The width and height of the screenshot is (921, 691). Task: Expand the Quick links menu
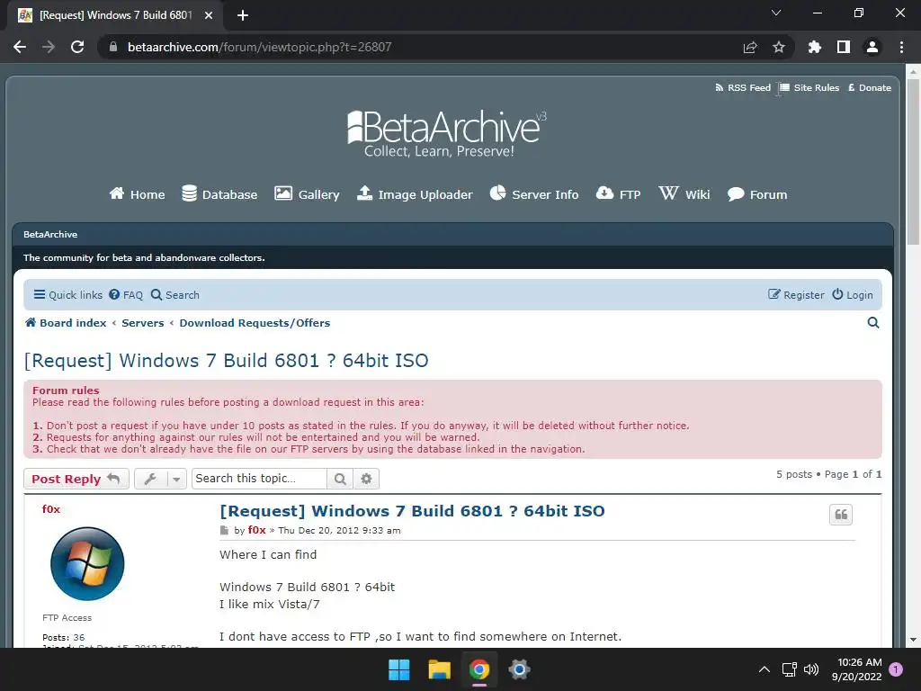(x=68, y=295)
